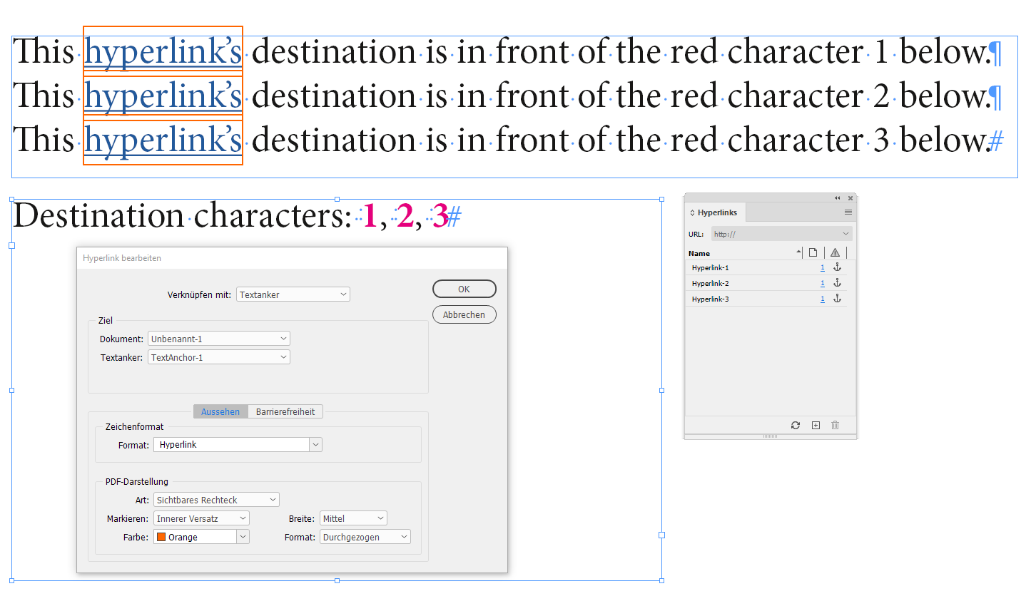Open the Textanker dropdown showing TextAnchor-1
Screen dimensions: 1036x611
218,356
